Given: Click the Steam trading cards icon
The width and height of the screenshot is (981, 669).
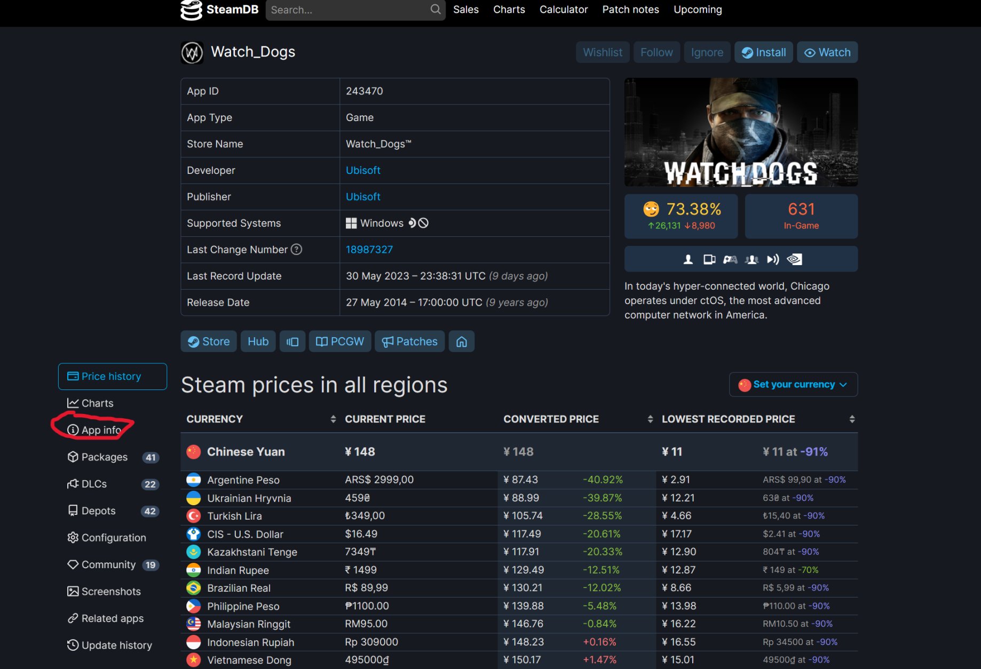Looking at the screenshot, I should click(x=709, y=259).
